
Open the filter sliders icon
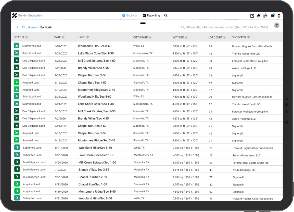[x=273, y=16]
